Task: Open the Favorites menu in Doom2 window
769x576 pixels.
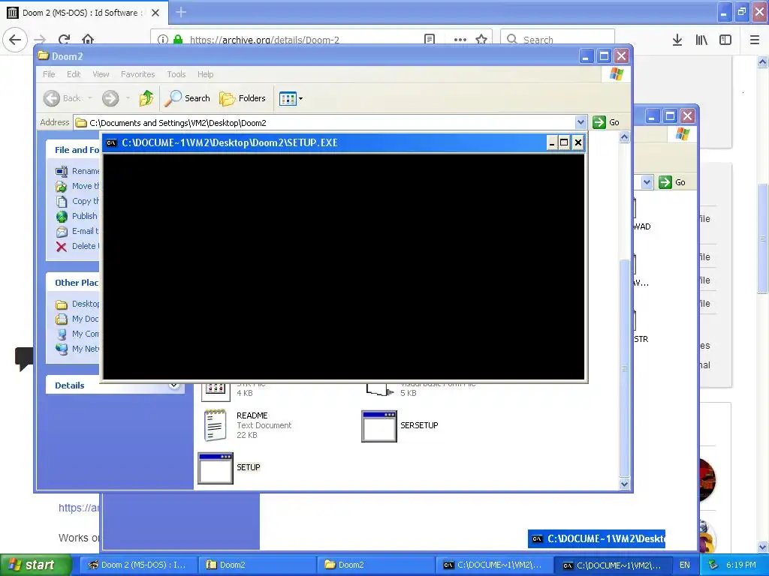Action: coord(138,74)
